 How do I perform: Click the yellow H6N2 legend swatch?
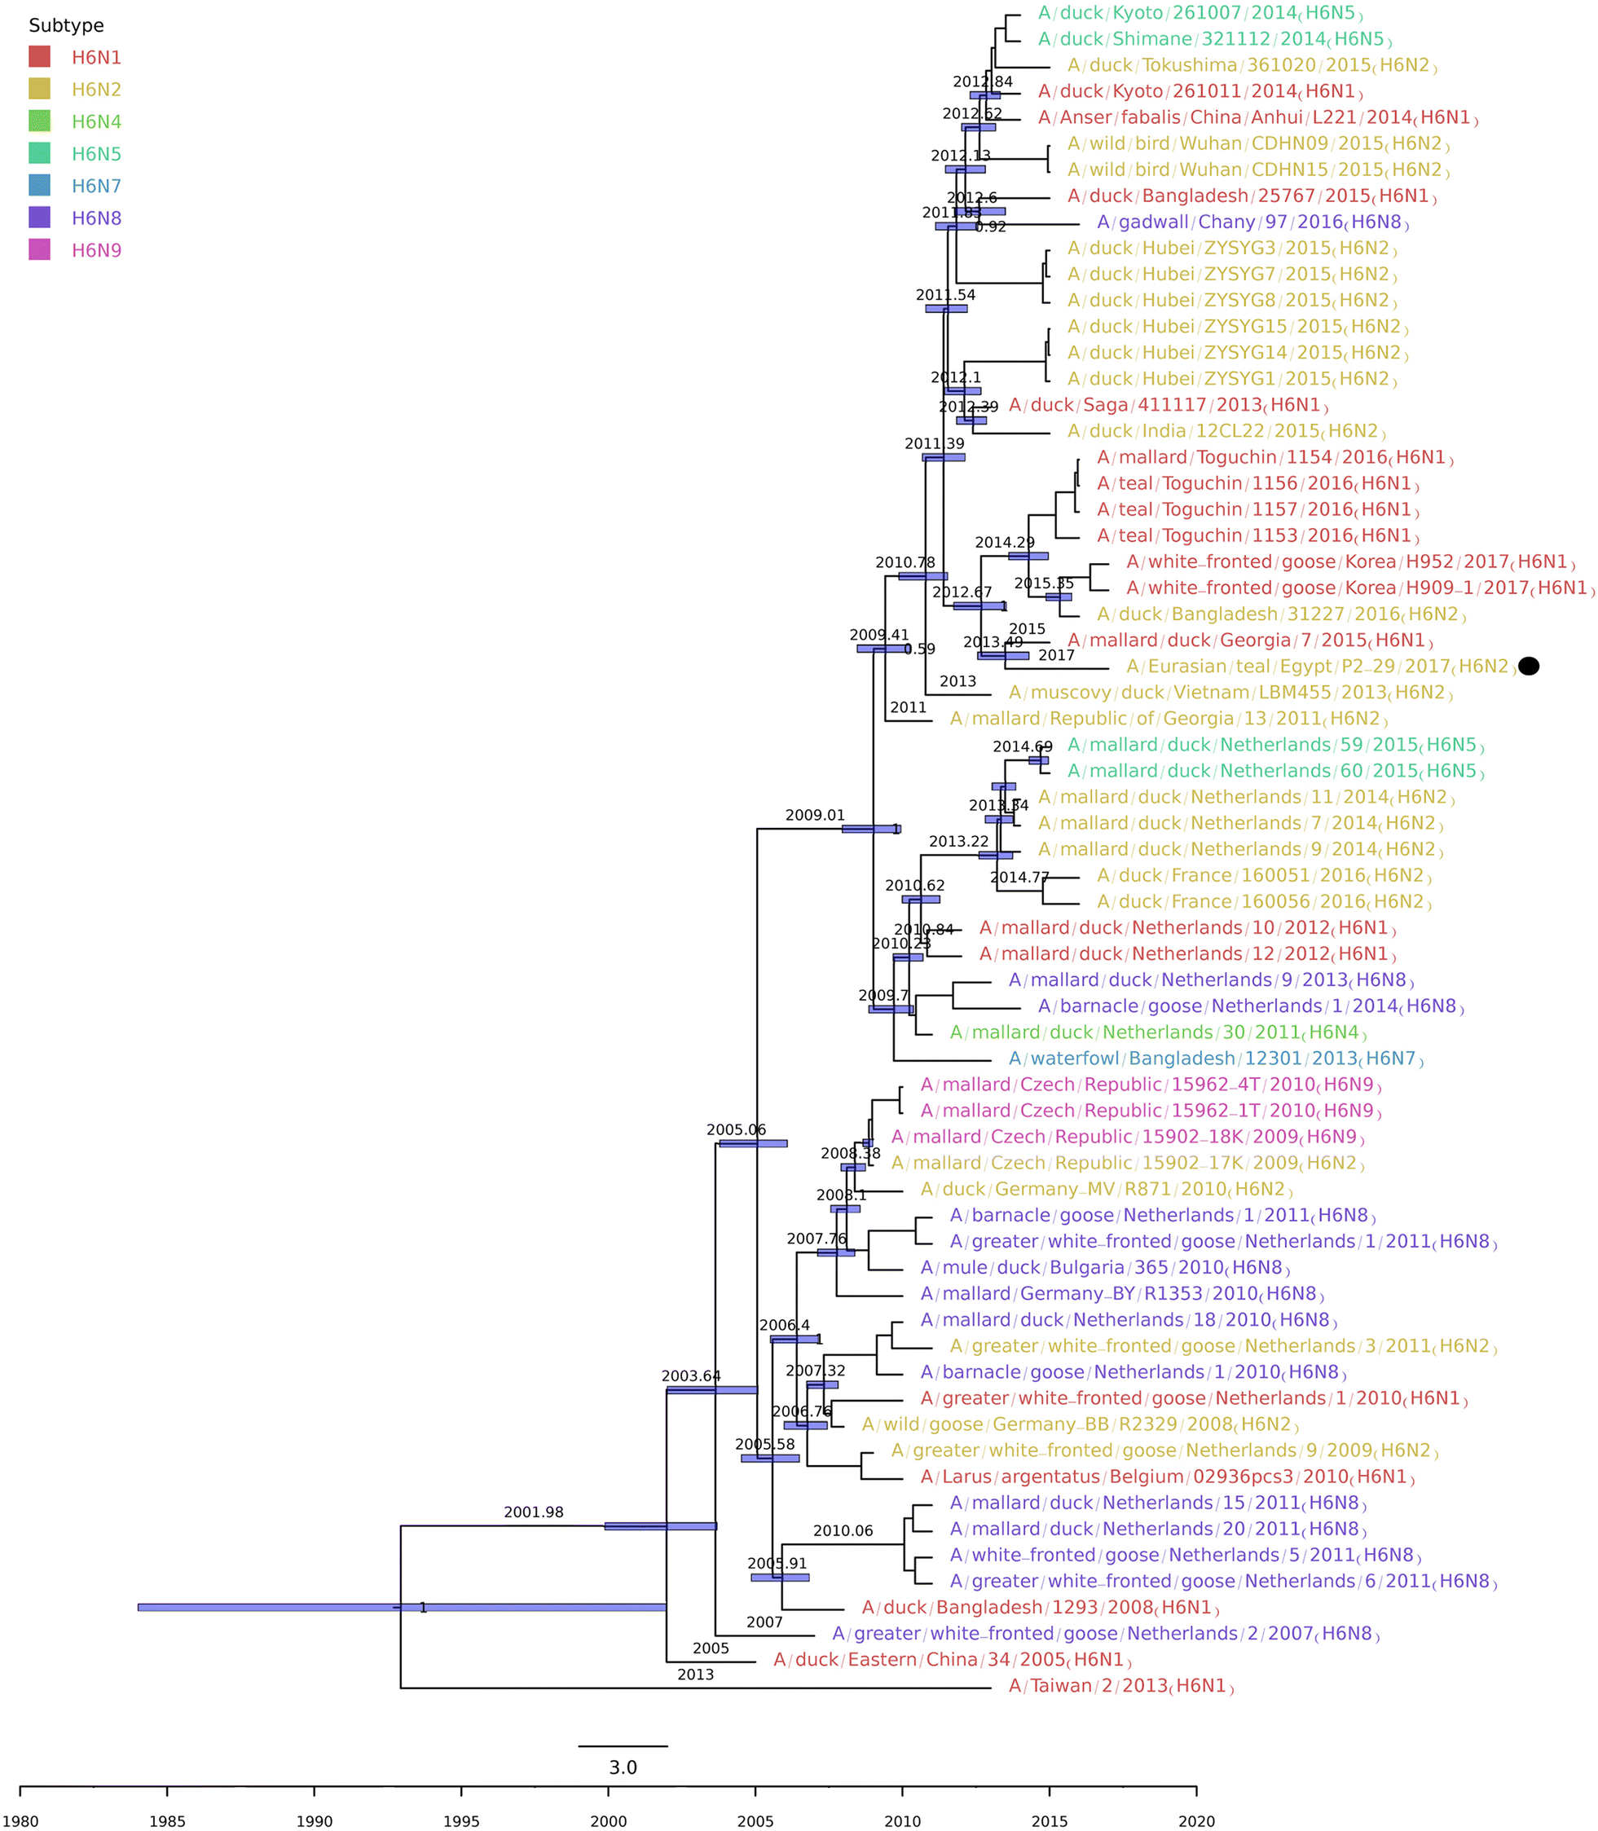(x=39, y=89)
